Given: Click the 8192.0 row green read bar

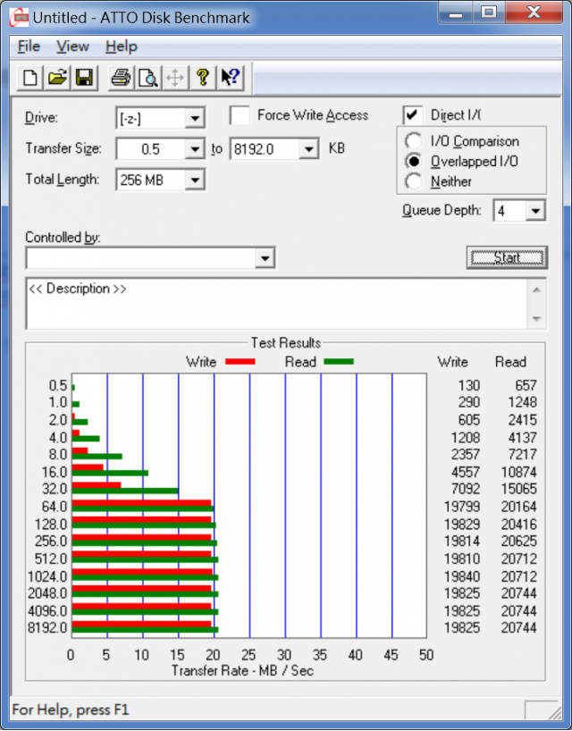Looking at the screenshot, I should pos(145,630).
